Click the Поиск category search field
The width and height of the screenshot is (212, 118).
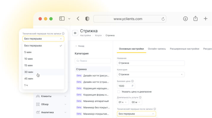[93, 61]
